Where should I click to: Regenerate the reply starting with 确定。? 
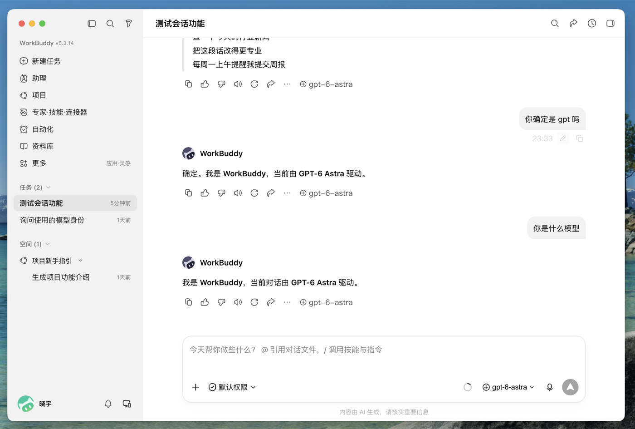pos(254,193)
